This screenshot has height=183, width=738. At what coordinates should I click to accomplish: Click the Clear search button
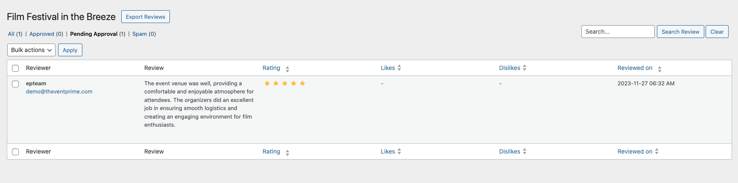pos(717,32)
